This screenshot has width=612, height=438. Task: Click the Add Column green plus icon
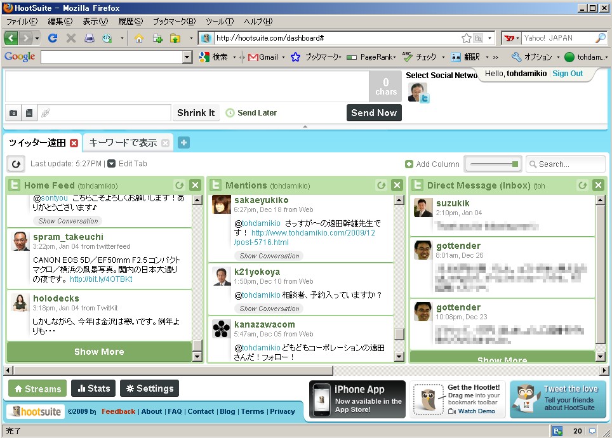(x=409, y=164)
